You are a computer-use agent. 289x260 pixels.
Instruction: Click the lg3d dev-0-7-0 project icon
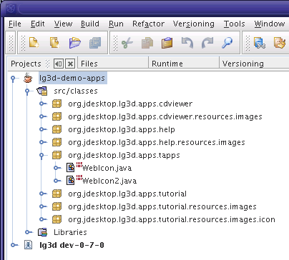click(x=28, y=245)
